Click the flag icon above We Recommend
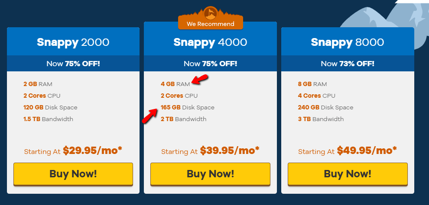The height and width of the screenshot is (205, 429). pos(211,12)
